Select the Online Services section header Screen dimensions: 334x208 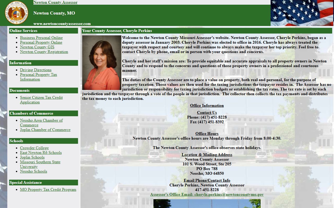(44, 31)
